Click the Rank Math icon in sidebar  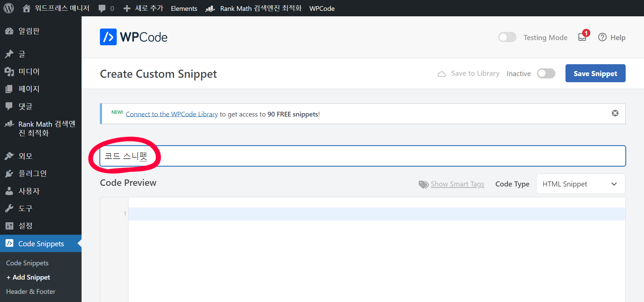(x=9, y=124)
